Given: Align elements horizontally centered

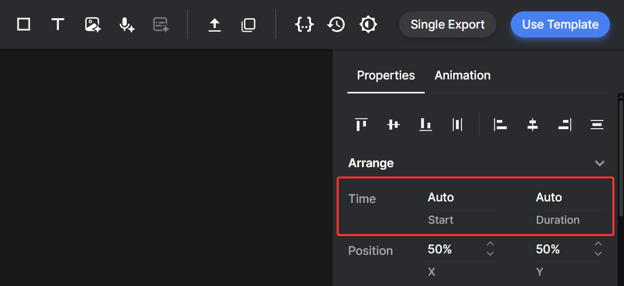Looking at the screenshot, I should tap(532, 125).
